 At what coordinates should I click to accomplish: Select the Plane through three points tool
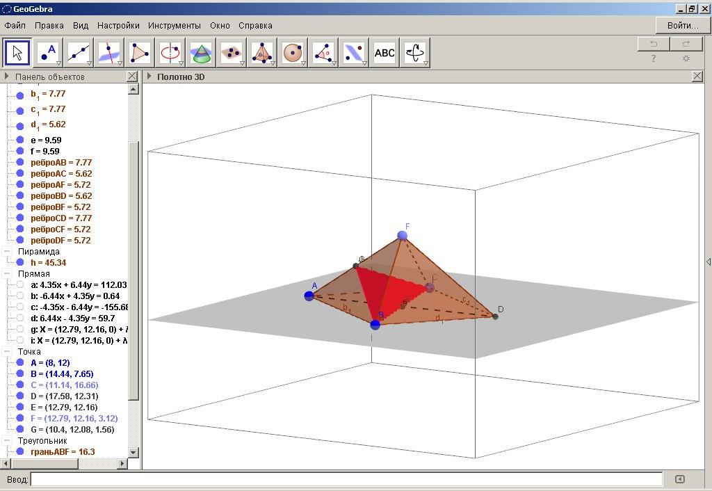(232, 53)
